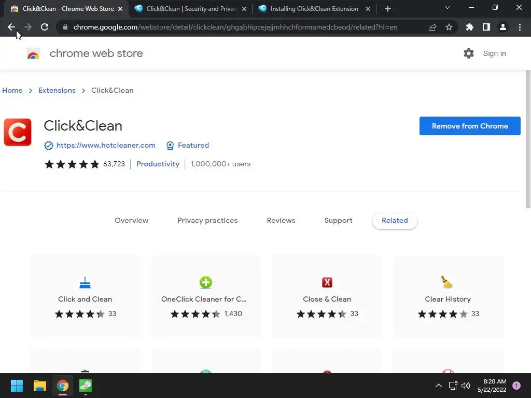Open the Click and Clean extension title

(x=85, y=299)
